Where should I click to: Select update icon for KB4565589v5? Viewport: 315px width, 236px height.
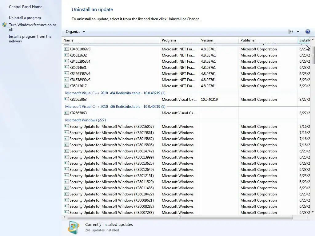coord(66,73)
